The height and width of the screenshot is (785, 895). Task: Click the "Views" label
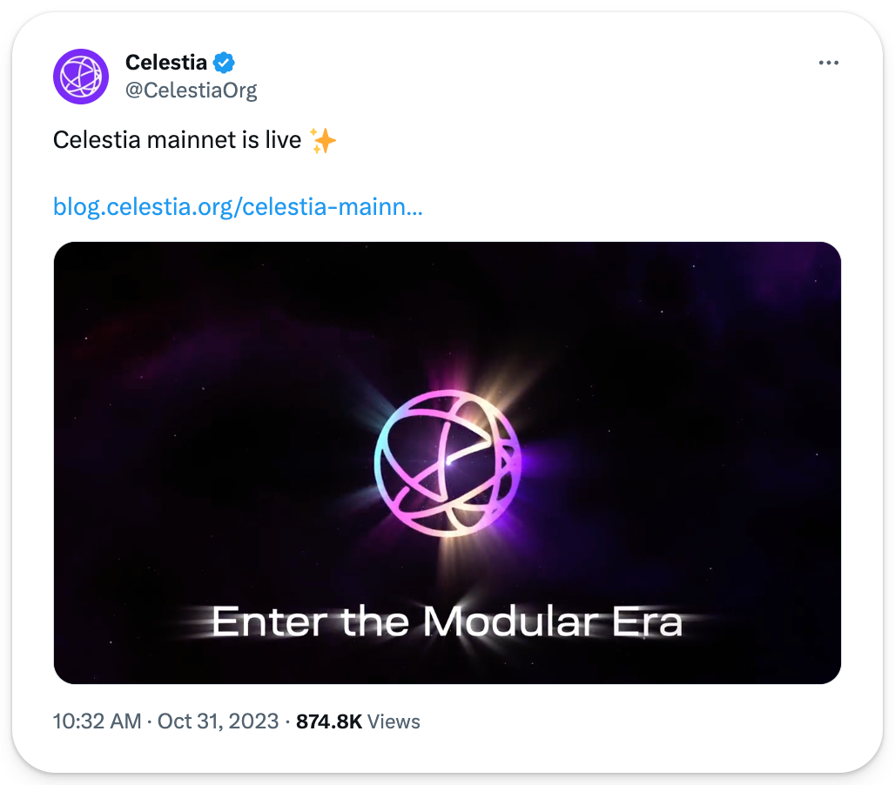[x=394, y=721]
